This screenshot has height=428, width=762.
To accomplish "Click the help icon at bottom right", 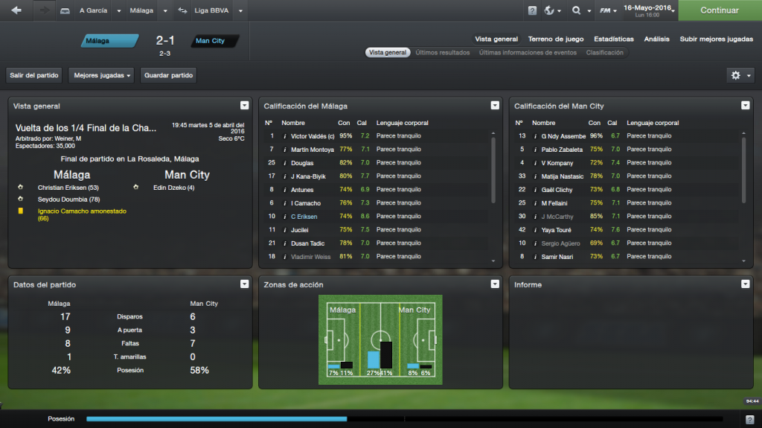I will tap(750, 419).
